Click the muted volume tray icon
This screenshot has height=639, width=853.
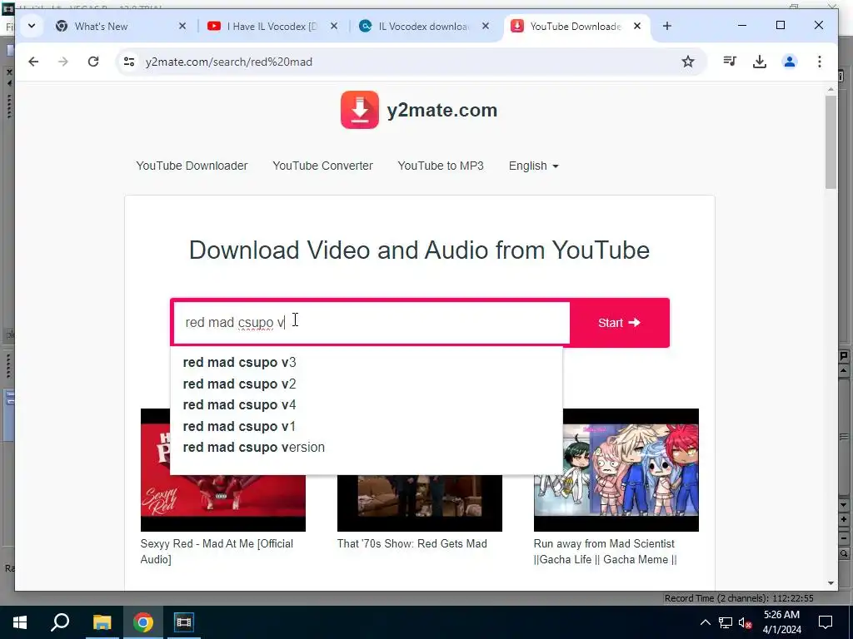click(x=746, y=622)
